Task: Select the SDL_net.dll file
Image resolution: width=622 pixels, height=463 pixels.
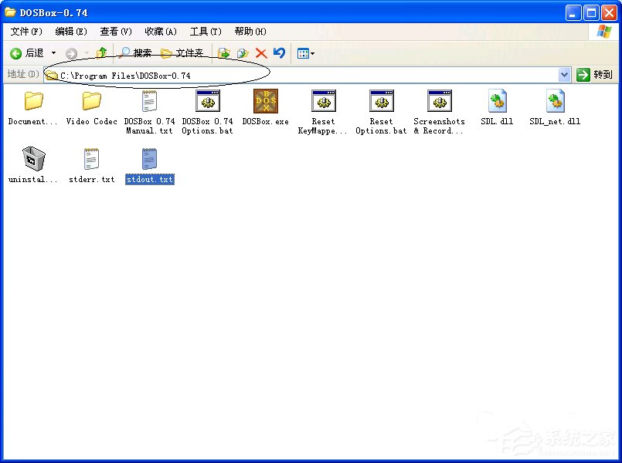Action: pos(554,101)
